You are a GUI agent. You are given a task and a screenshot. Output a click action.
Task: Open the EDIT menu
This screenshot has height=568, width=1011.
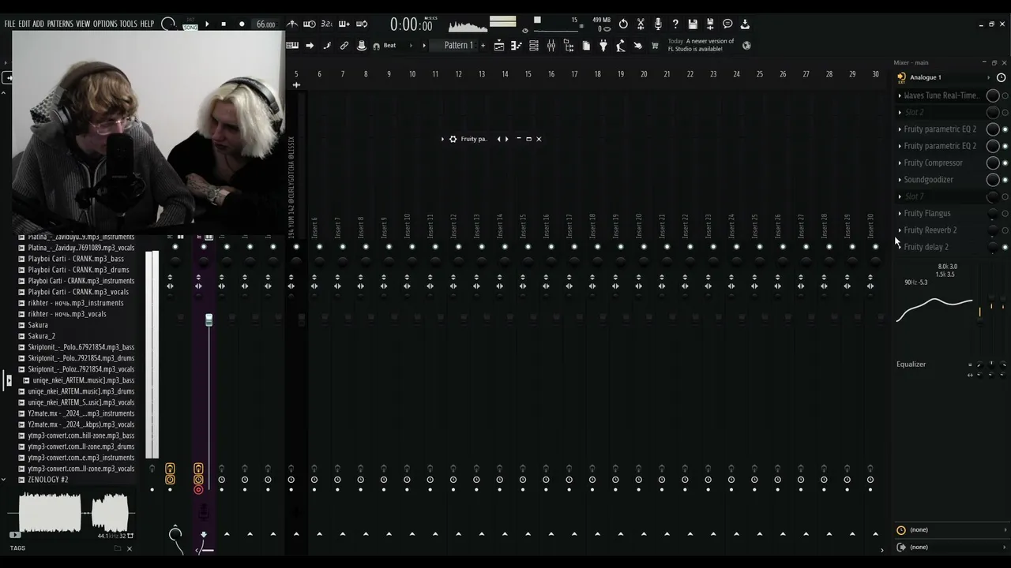click(24, 24)
